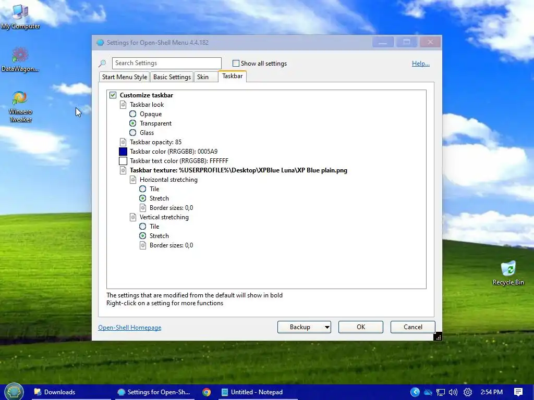Select the Transparent taskbar look
The width and height of the screenshot is (534, 400).
[x=133, y=123]
